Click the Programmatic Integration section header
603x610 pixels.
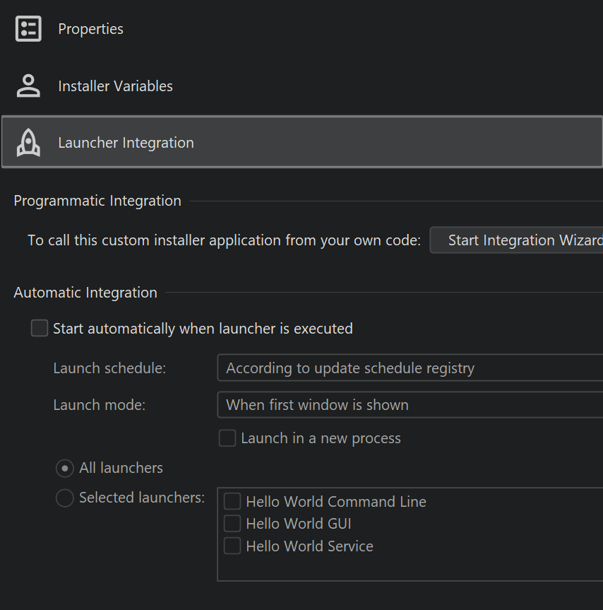click(x=97, y=201)
